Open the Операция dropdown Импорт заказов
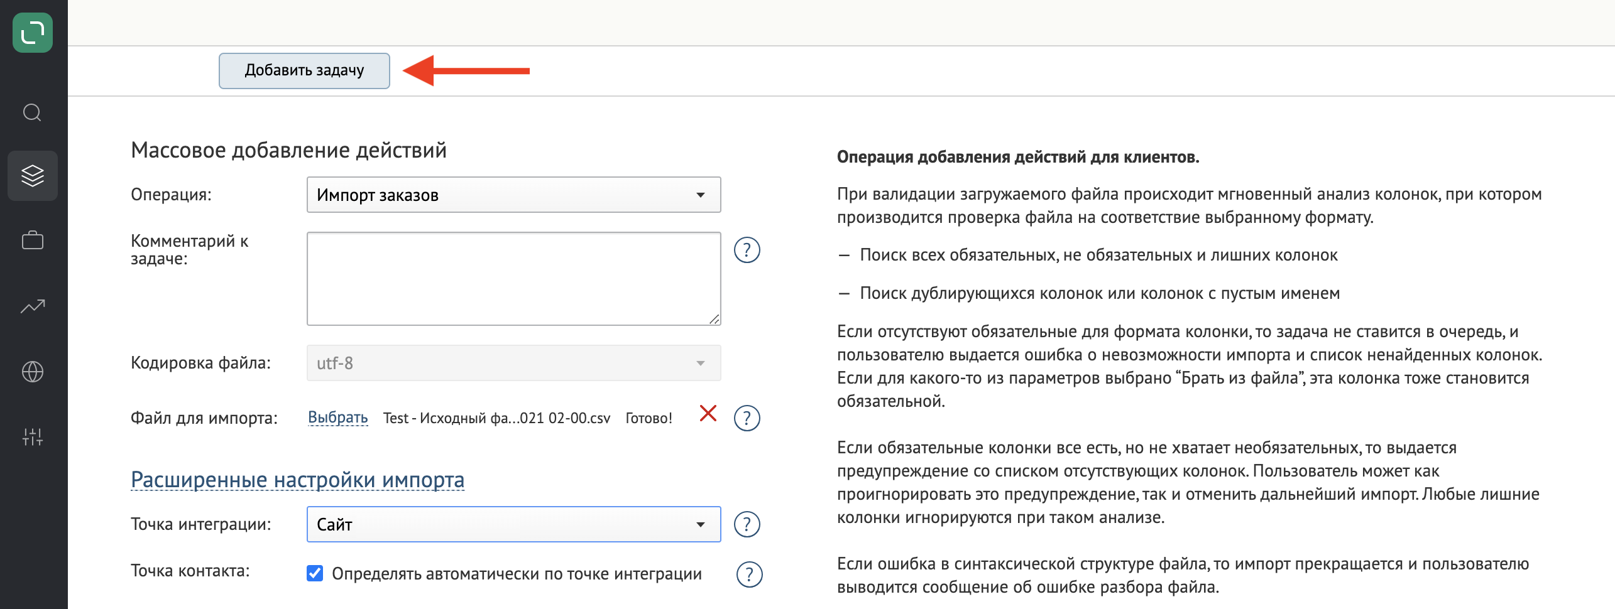1615x609 pixels. (x=513, y=195)
